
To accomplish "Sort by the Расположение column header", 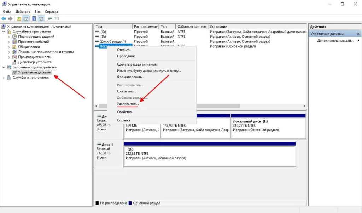I will (145, 26).
